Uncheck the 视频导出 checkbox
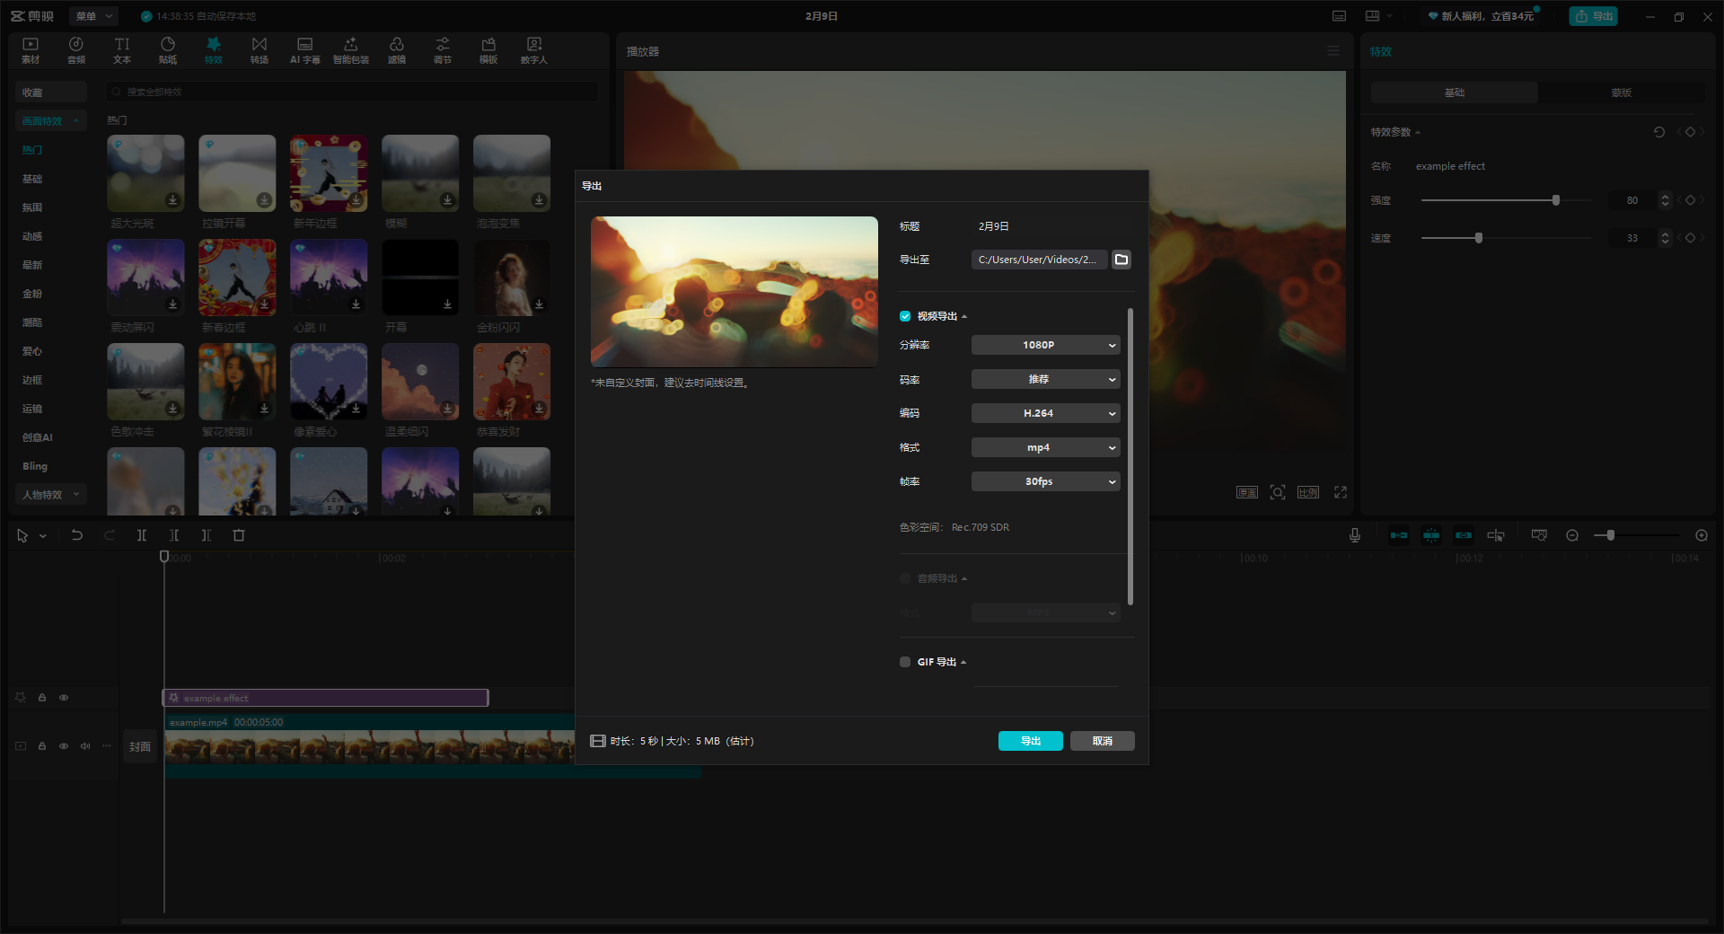Viewport: 1724px width, 934px height. coord(905,316)
